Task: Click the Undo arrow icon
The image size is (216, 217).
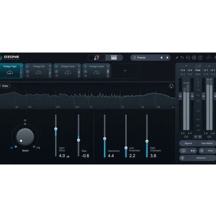Action: 182,58
